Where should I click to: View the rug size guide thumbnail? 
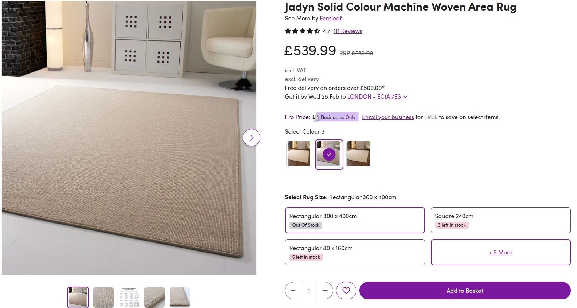[x=129, y=297]
